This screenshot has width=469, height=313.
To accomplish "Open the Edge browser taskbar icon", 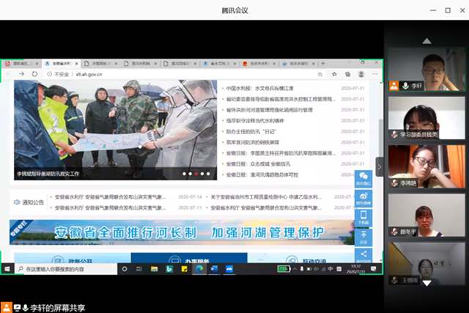I will coord(199,270).
